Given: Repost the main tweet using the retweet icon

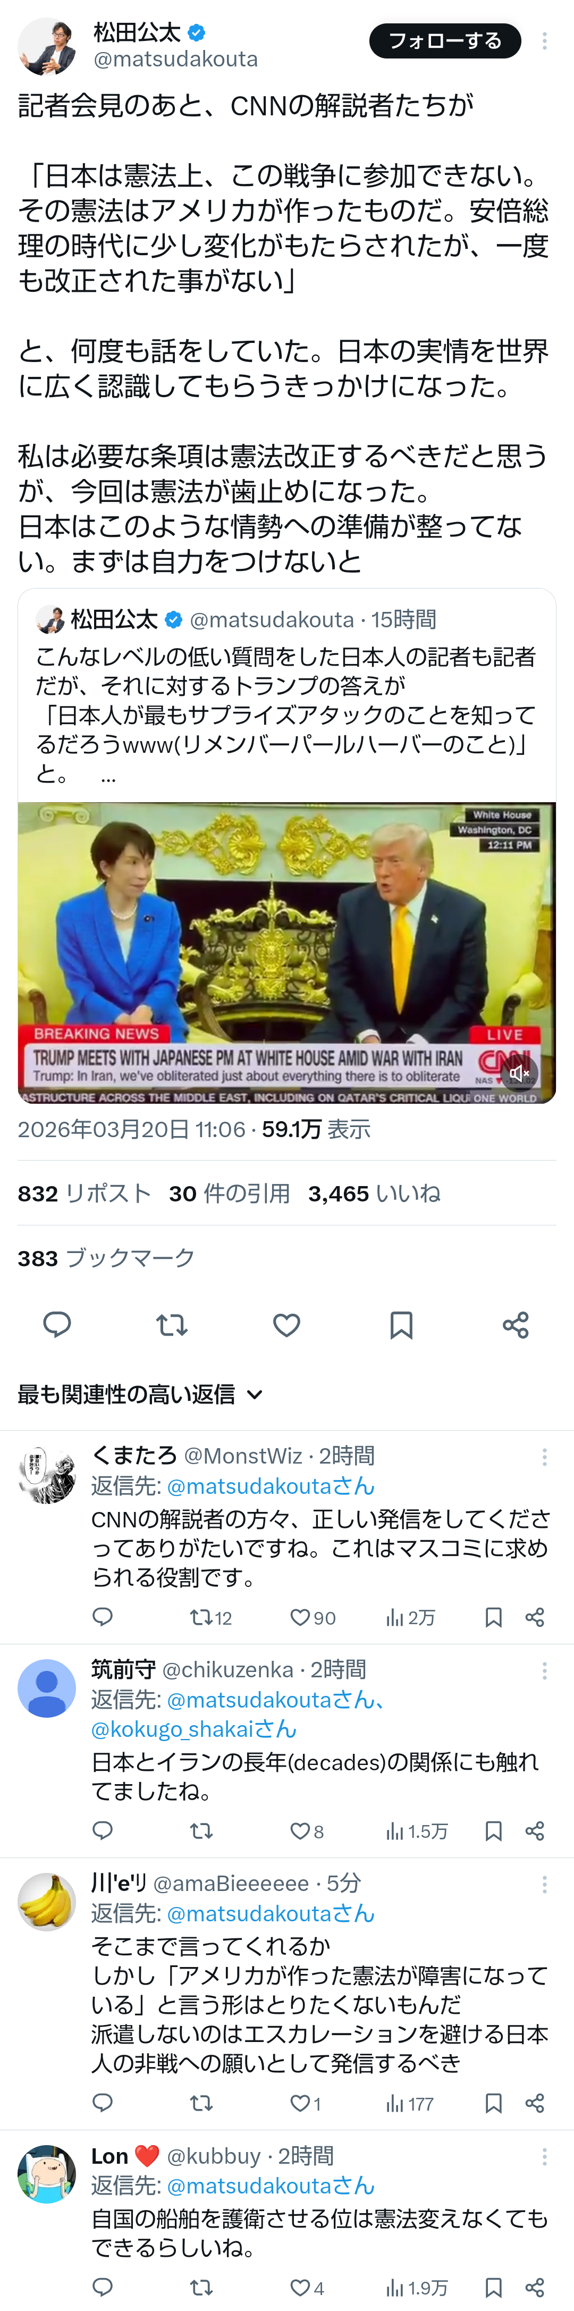Looking at the screenshot, I should click(x=171, y=1325).
